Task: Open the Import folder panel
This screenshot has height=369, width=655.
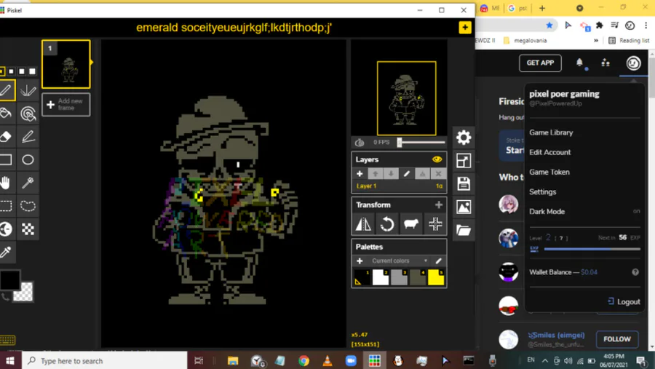Action: (464, 230)
